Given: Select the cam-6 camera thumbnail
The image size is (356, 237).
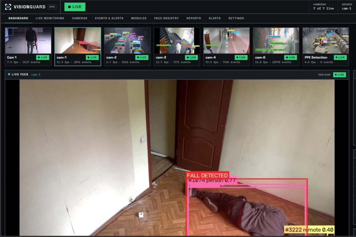Looking at the screenshot, I should tap(276, 41).
